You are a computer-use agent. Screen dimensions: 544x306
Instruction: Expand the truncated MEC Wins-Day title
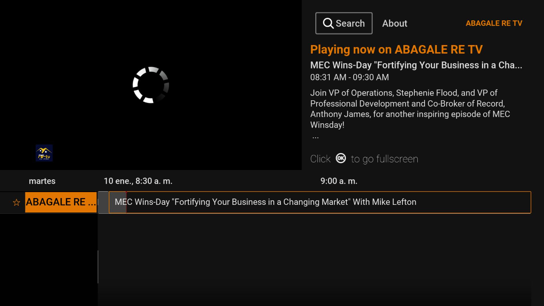coord(416,65)
